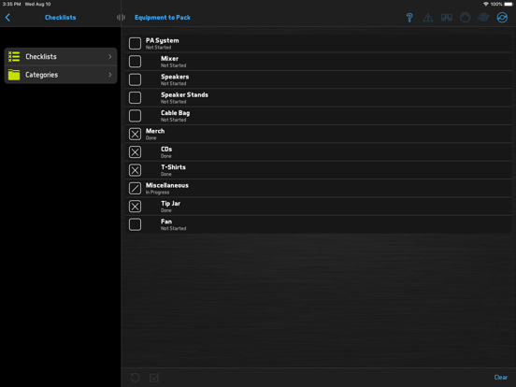Check the Mixer checkbox
The height and width of the screenshot is (387, 516).
tap(135, 62)
